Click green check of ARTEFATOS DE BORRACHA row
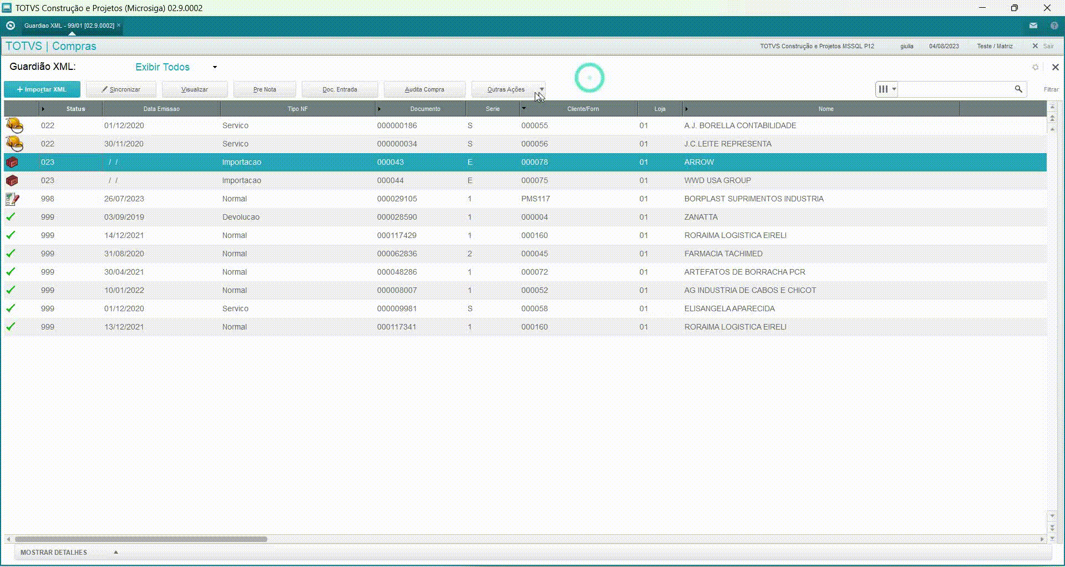The width and height of the screenshot is (1065, 567). (x=11, y=272)
